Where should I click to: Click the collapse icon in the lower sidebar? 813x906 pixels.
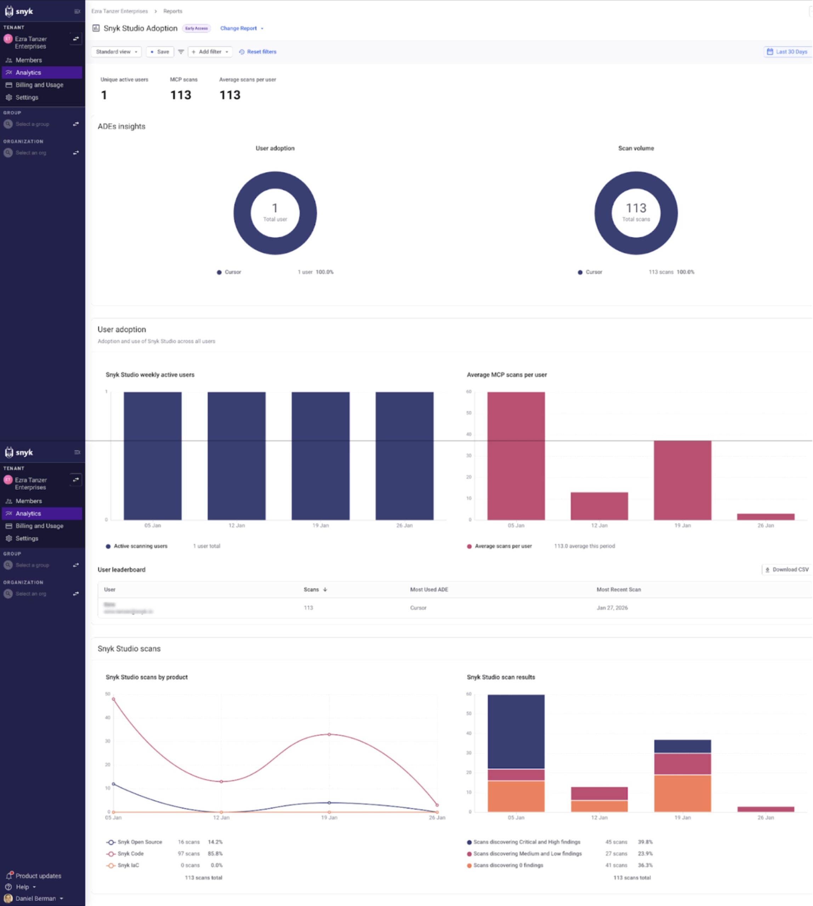(x=77, y=452)
